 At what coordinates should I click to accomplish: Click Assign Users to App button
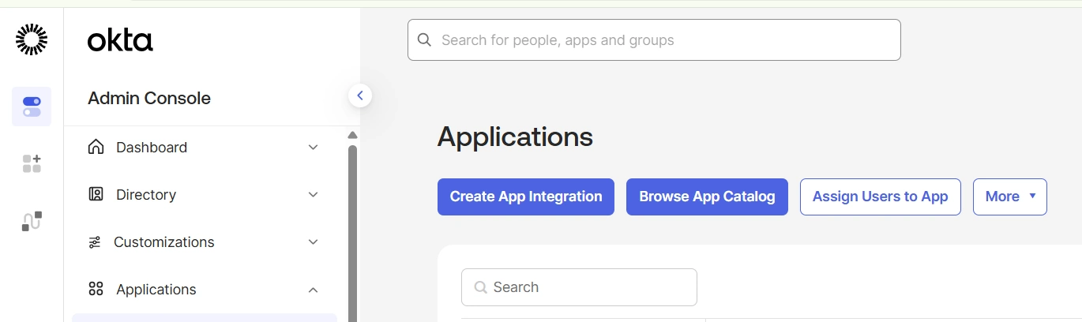point(881,197)
